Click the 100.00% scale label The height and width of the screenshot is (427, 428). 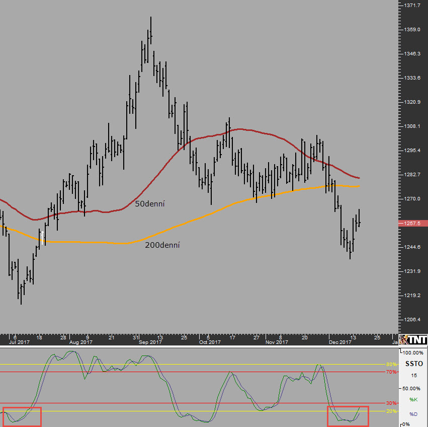413,353
